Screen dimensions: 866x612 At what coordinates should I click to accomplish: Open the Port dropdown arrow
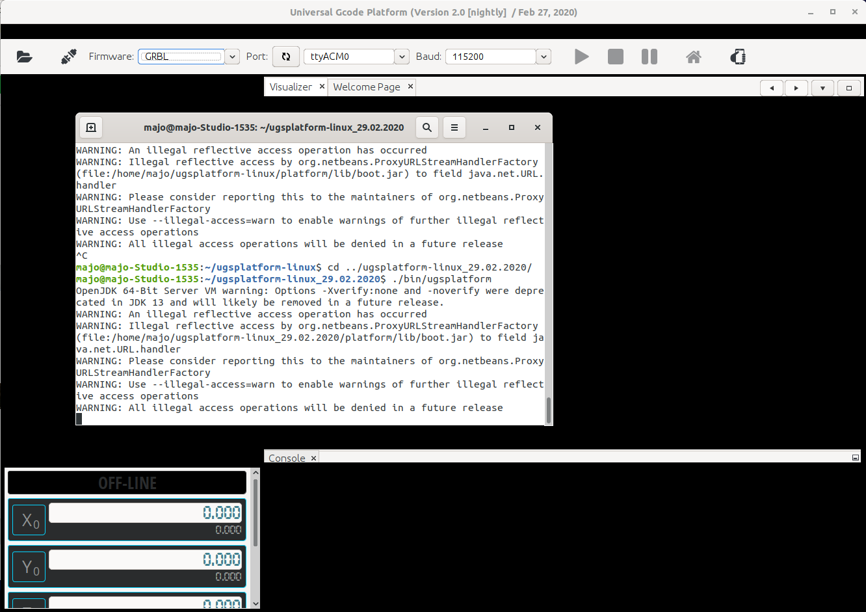point(402,57)
